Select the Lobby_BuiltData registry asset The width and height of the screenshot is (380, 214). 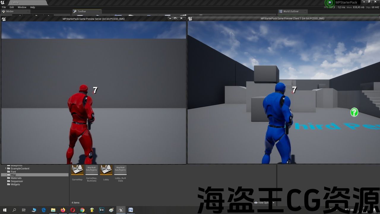[x=120, y=170]
